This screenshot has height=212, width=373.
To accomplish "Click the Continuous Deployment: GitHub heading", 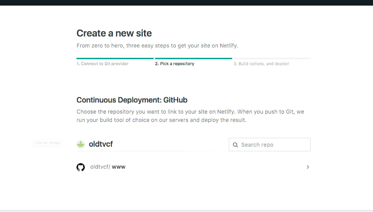I will [132, 100].
